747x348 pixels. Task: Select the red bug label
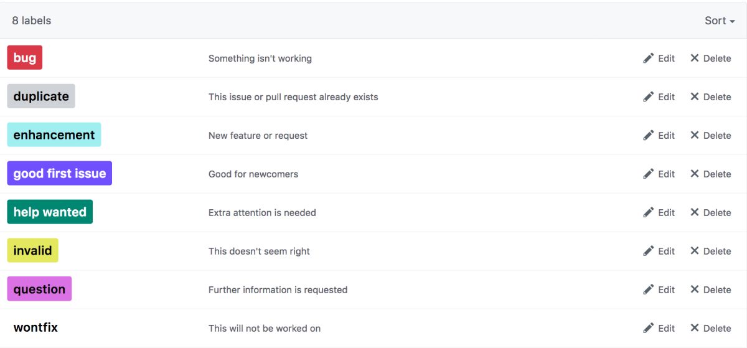25,58
